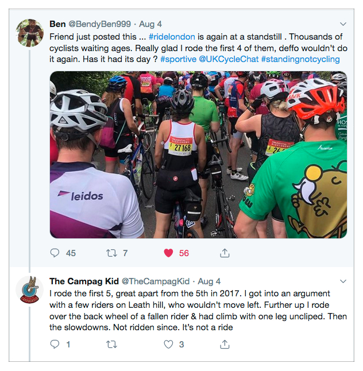Open the #sportive hashtag link
Screen dimensions: 363x371
180,59
